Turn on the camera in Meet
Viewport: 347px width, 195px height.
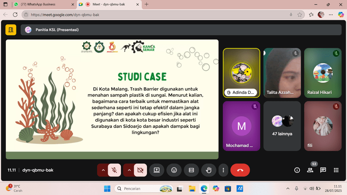(140, 170)
